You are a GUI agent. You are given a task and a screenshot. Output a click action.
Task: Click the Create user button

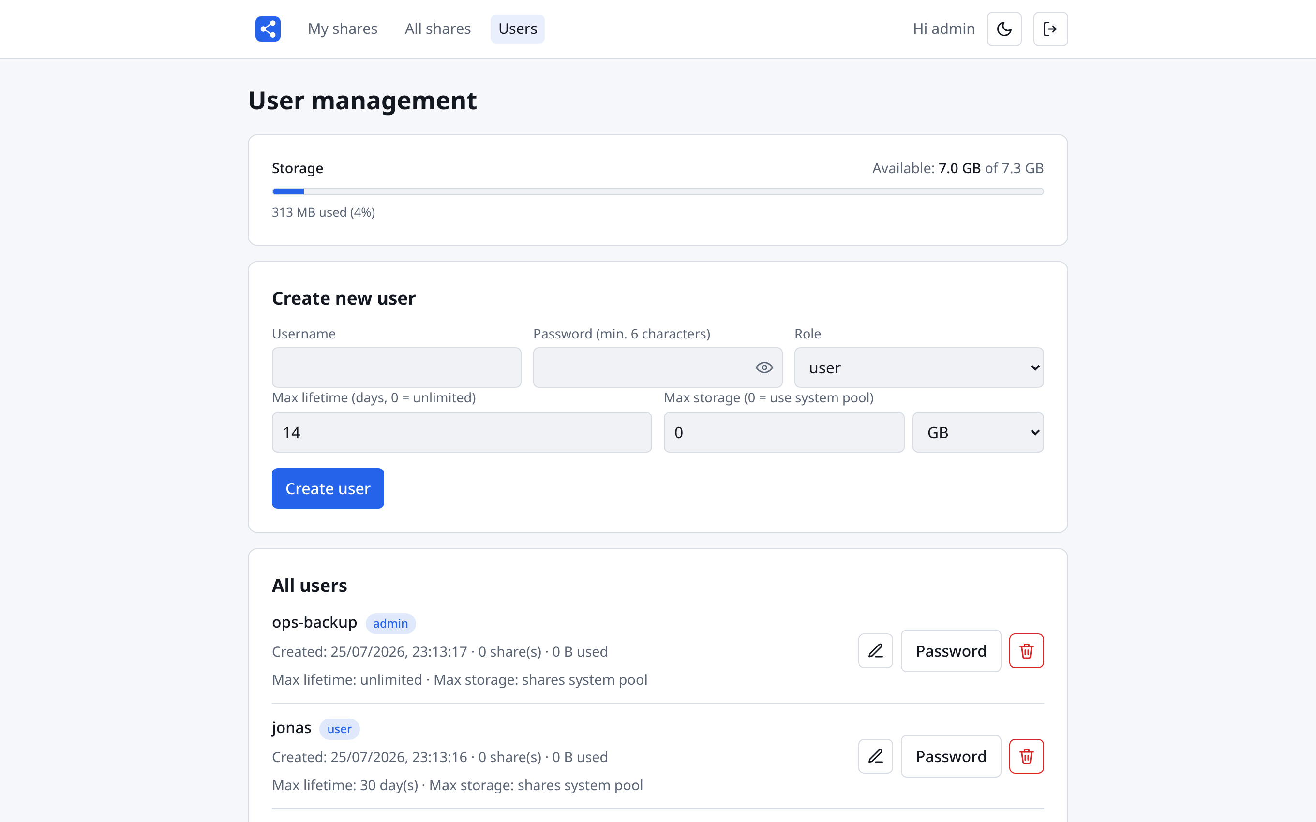pos(328,488)
